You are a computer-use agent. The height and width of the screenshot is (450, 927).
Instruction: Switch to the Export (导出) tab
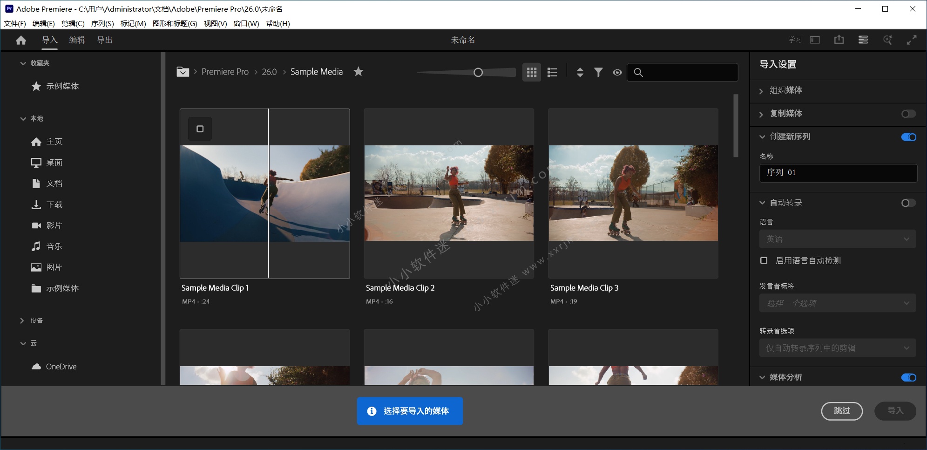pyautogui.click(x=104, y=40)
